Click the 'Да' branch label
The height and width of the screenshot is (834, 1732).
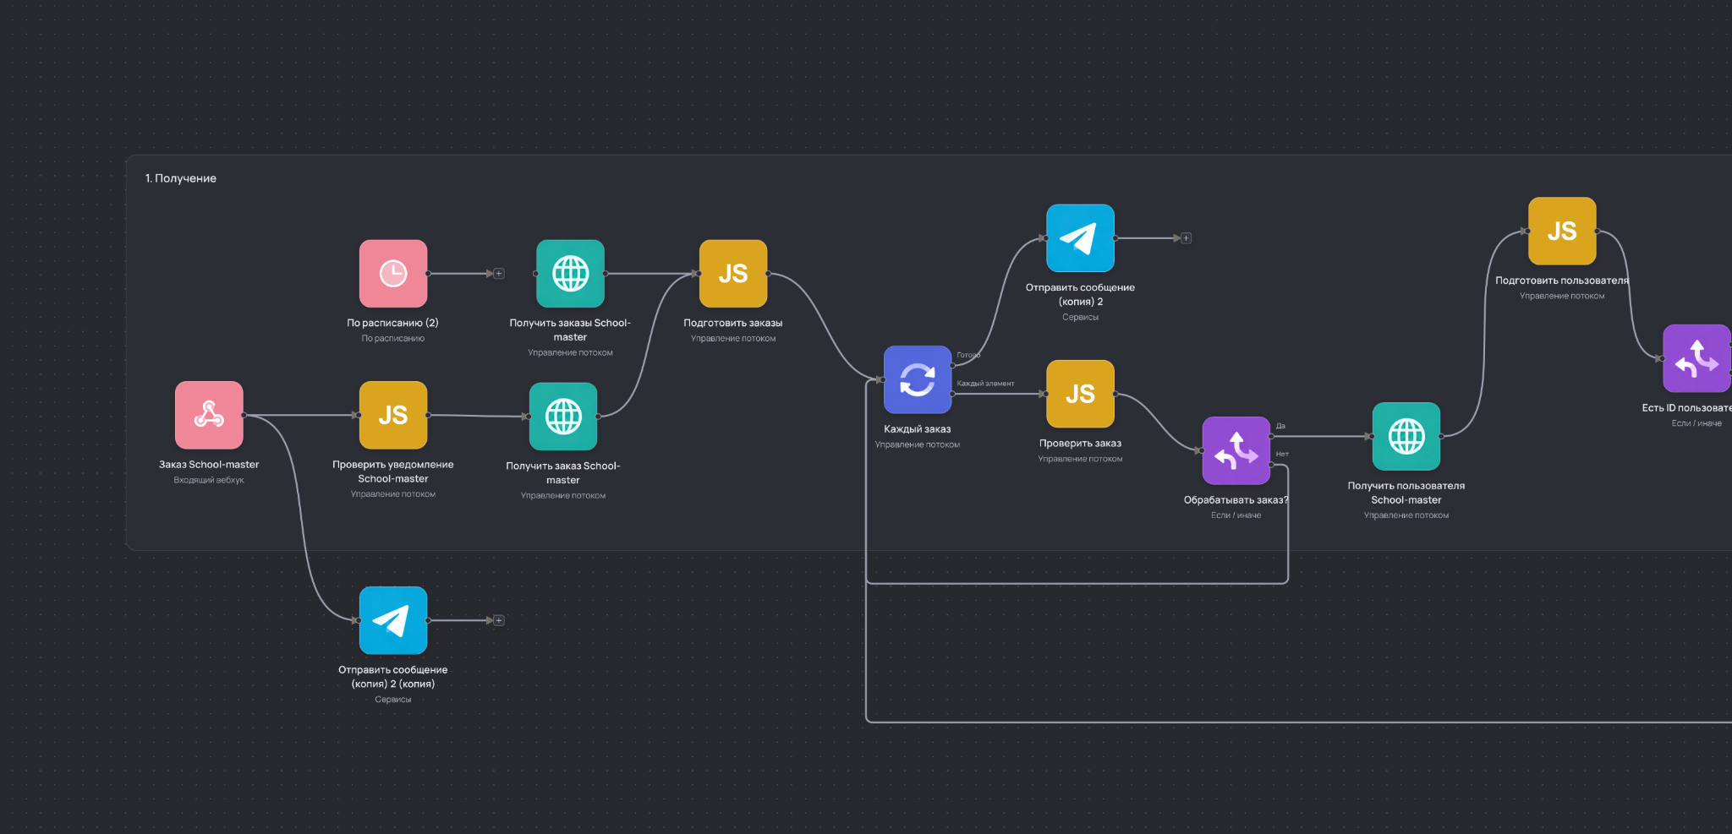1280,426
